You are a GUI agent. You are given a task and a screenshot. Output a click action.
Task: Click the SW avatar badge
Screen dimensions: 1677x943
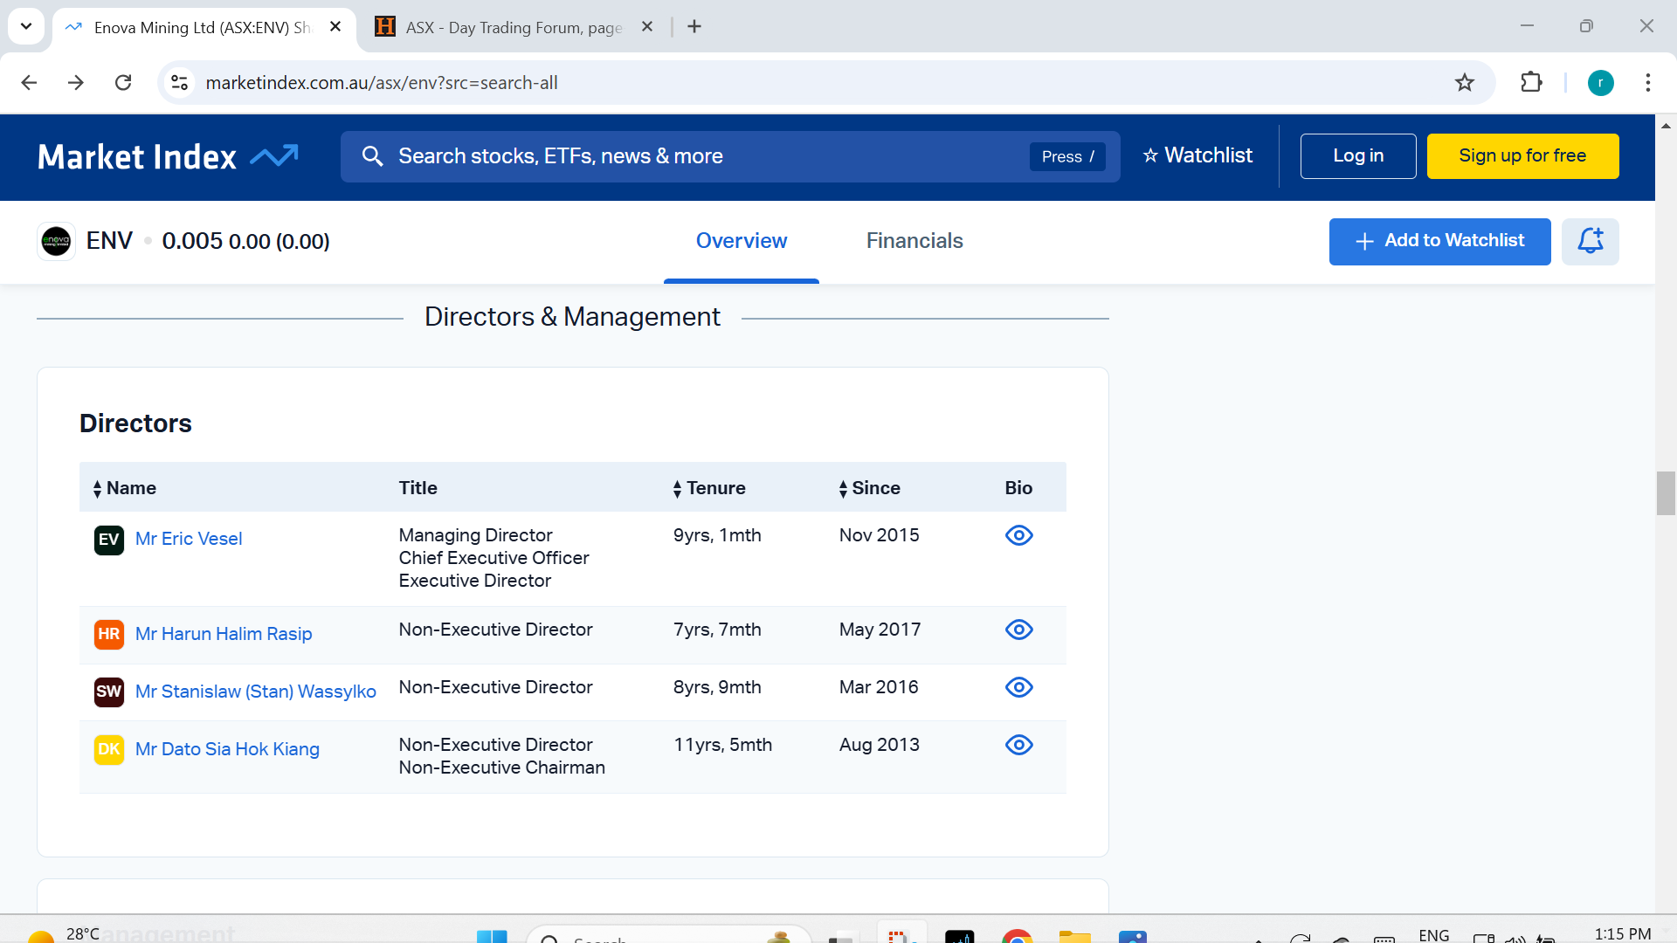[x=108, y=692]
